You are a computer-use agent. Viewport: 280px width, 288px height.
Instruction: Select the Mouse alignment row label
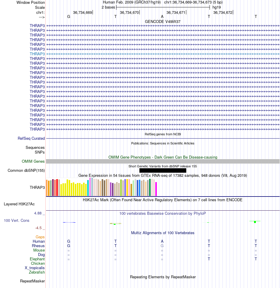coord(39,250)
